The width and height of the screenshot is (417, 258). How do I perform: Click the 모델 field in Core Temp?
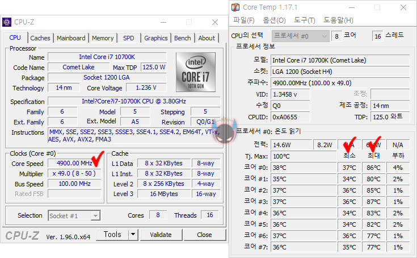point(340,60)
